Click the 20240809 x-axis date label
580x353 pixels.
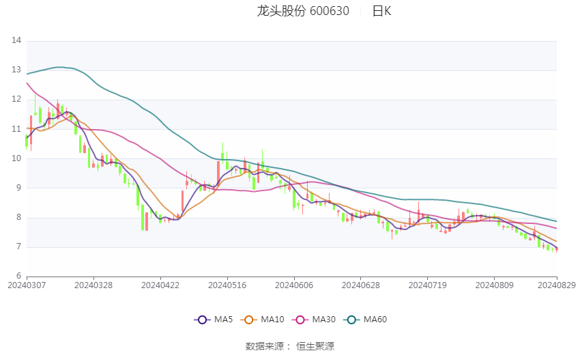click(495, 285)
